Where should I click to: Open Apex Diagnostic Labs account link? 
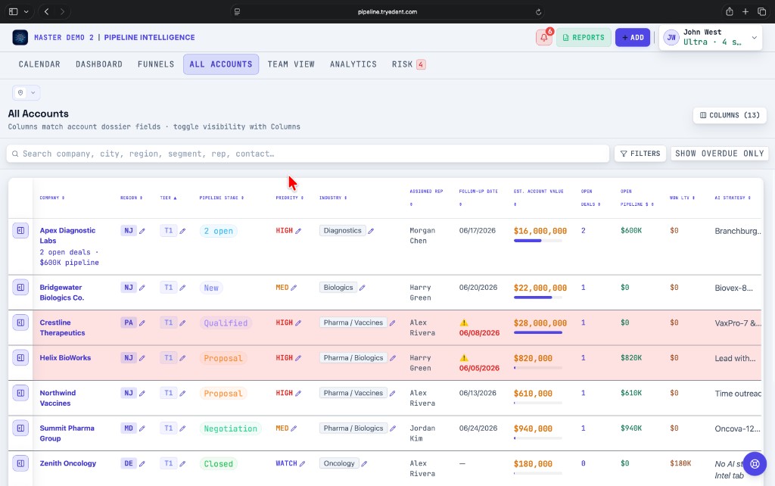click(67, 235)
